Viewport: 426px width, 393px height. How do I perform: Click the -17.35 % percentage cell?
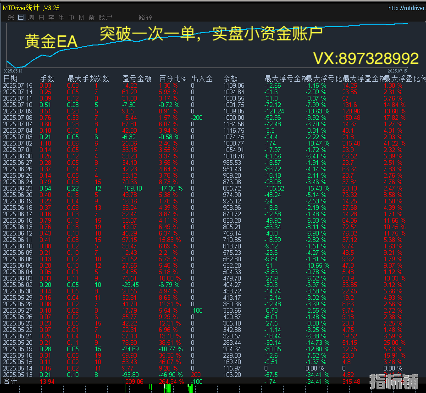pos(171,189)
